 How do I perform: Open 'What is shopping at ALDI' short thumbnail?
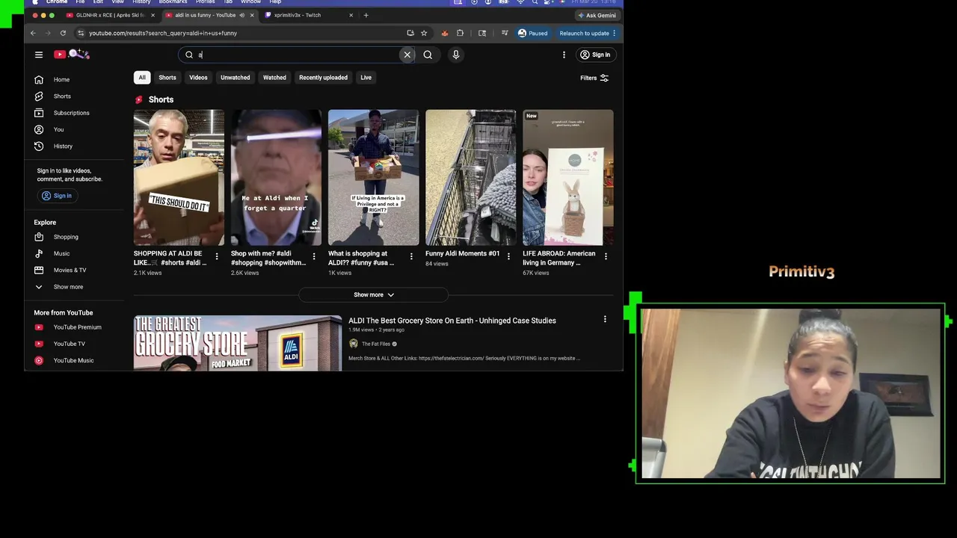[x=373, y=178]
